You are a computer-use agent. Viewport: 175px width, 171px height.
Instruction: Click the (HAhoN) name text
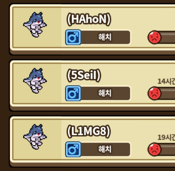pyautogui.click(x=89, y=20)
